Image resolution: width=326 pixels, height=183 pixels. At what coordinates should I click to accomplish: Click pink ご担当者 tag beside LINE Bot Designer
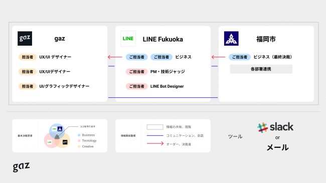point(137,86)
